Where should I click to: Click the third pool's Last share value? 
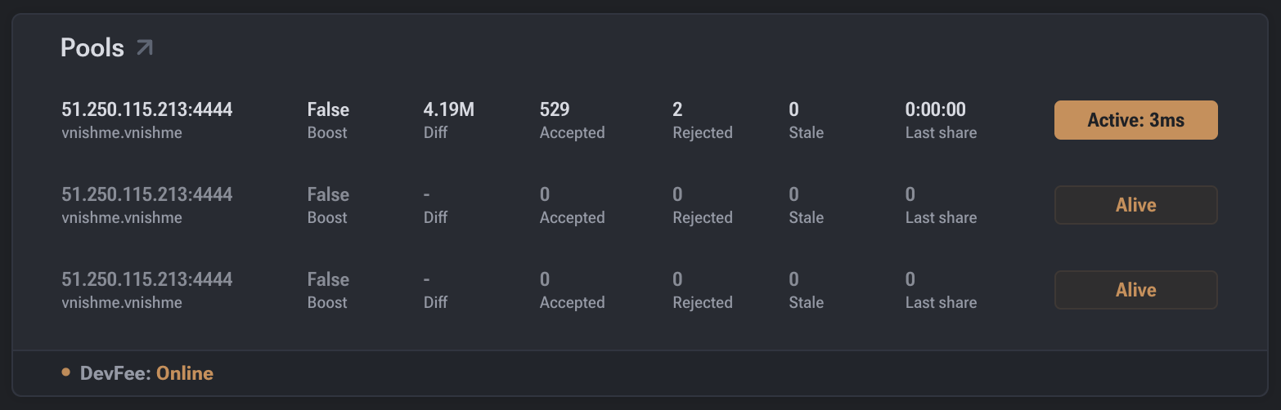click(910, 279)
